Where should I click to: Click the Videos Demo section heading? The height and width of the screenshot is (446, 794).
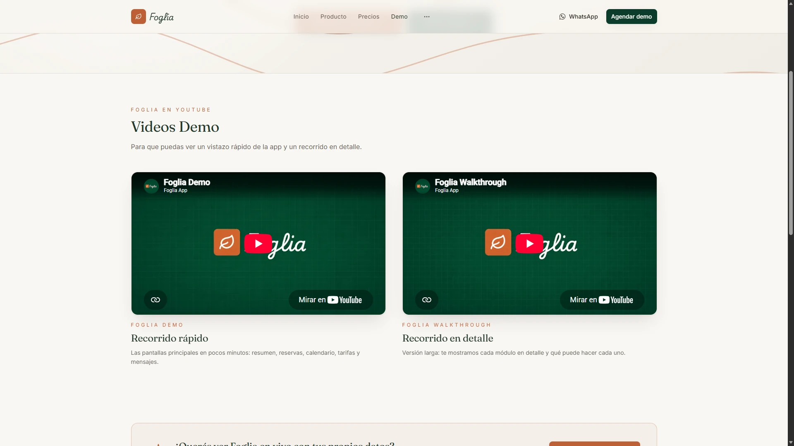175,127
